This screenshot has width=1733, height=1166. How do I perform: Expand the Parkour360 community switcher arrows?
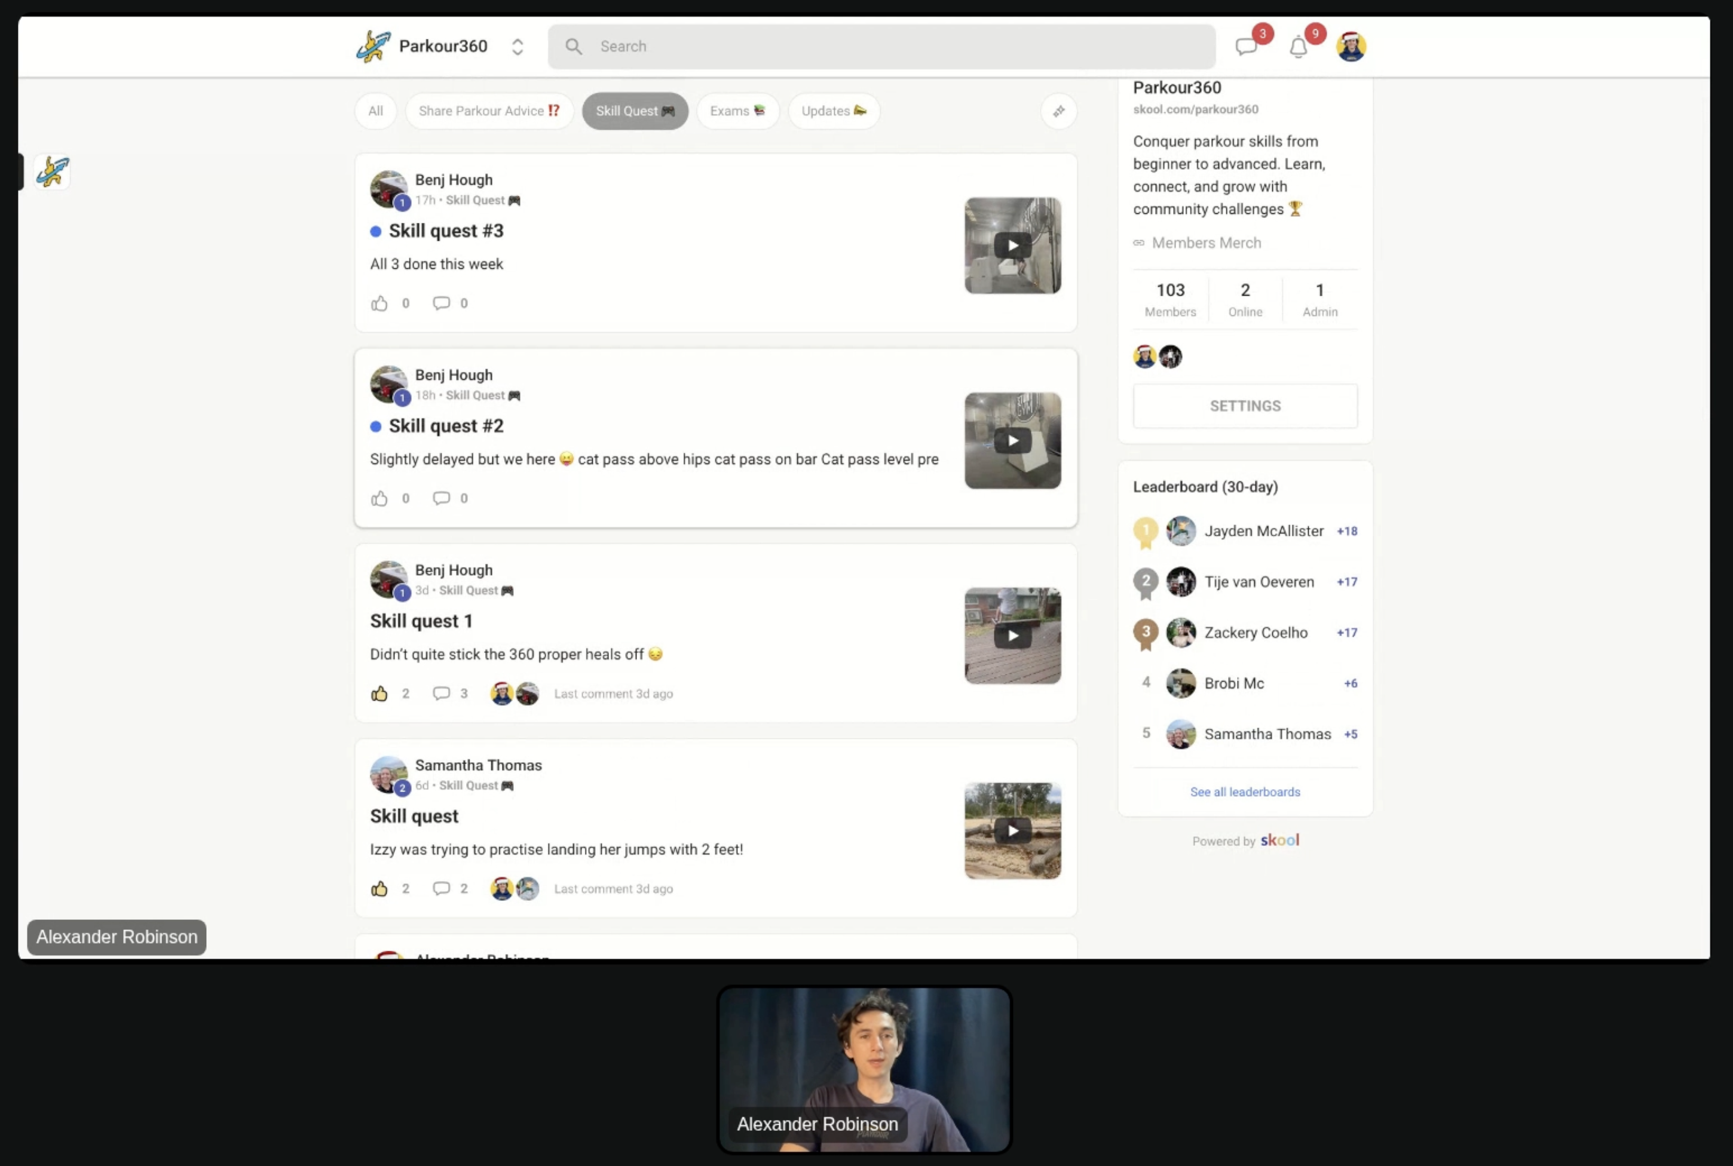point(518,47)
